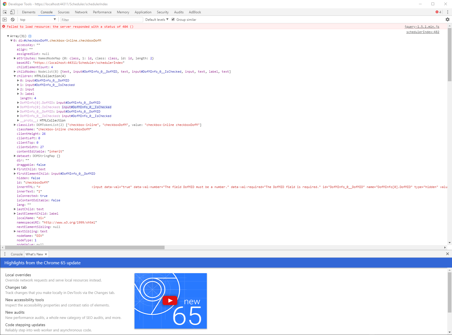Expand the firstElementChild property

(x=15, y=174)
